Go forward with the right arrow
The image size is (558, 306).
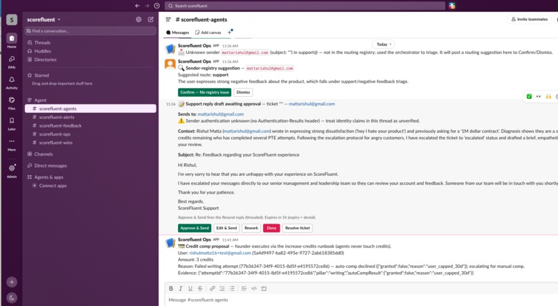(147, 6)
